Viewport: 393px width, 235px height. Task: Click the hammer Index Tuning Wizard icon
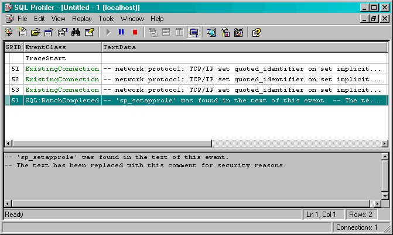225,32
